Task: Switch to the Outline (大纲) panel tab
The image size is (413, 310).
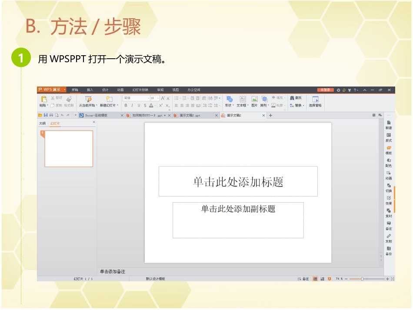Action: tap(42, 123)
